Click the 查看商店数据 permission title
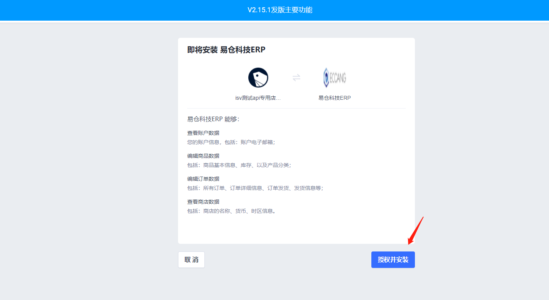 pyautogui.click(x=203, y=202)
